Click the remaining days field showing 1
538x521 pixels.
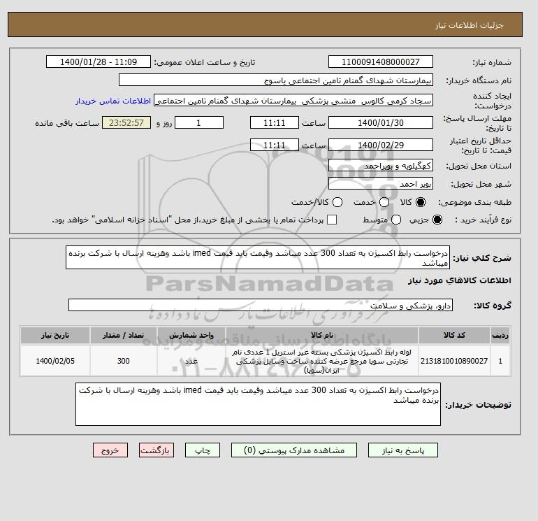point(199,122)
